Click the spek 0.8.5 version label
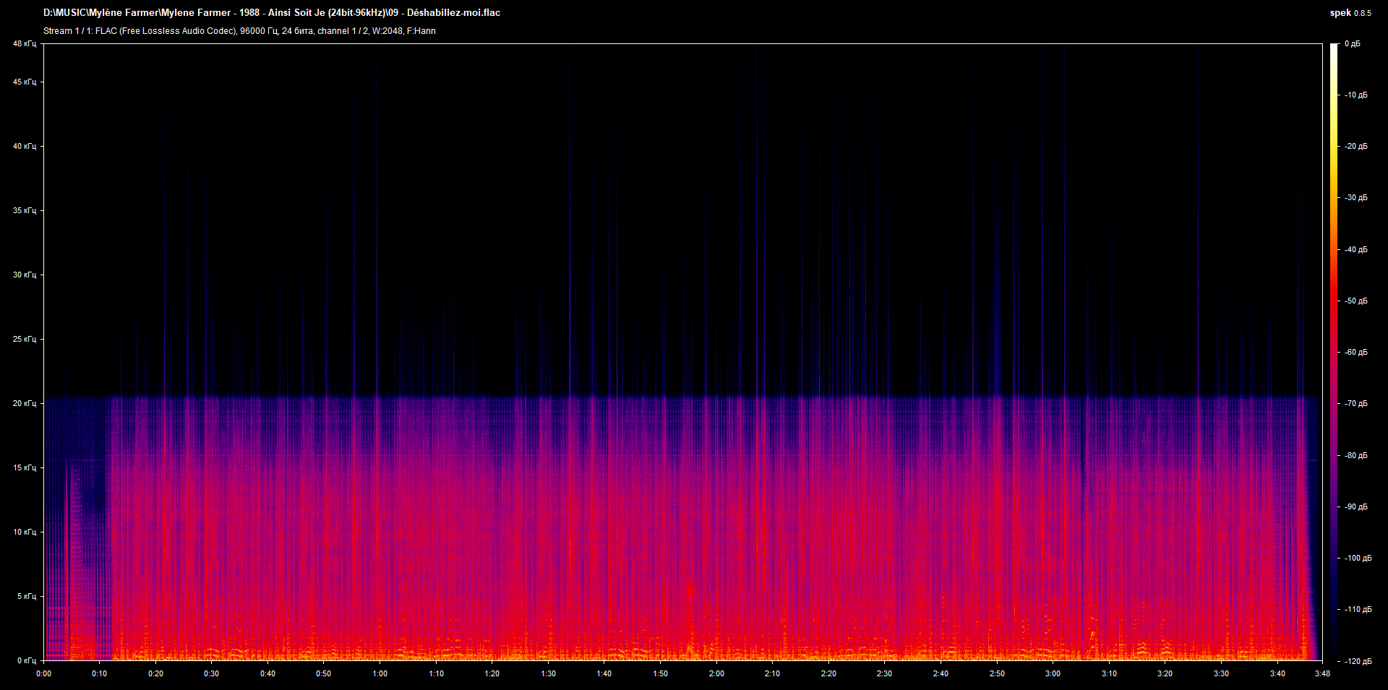This screenshot has height=690, width=1388. (1350, 13)
